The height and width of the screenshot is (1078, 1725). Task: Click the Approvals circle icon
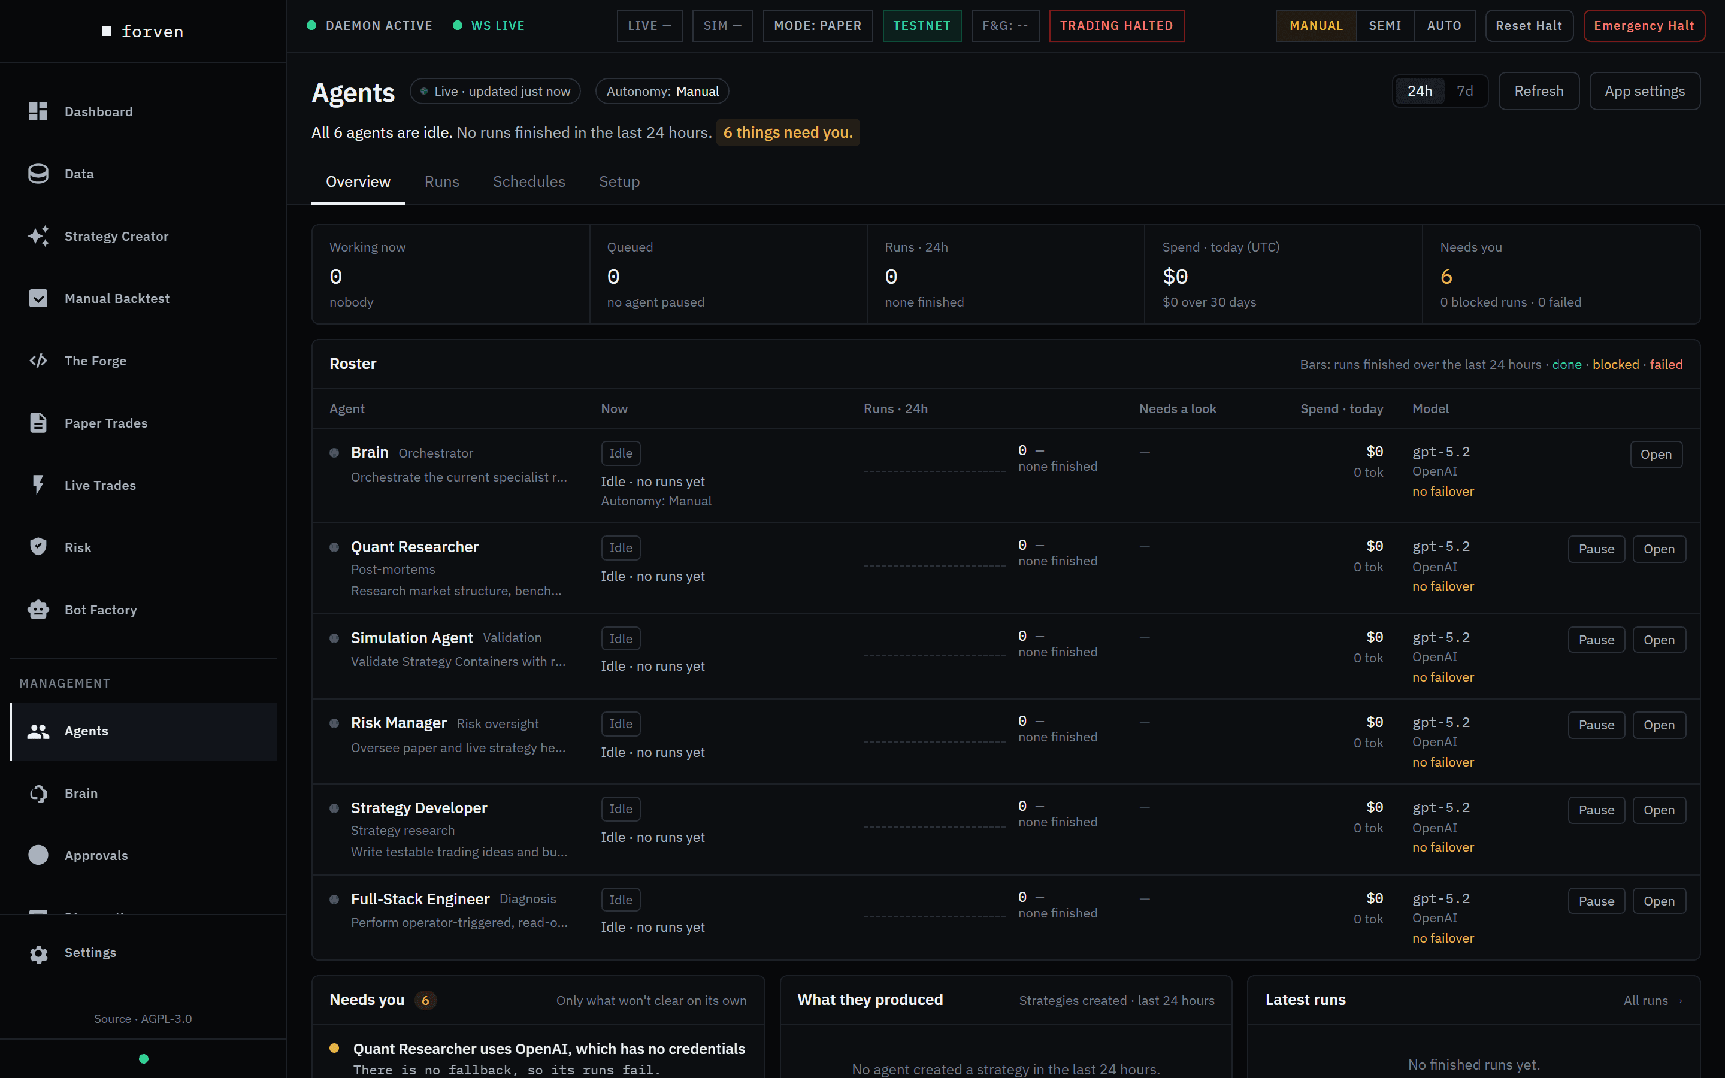[38, 855]
